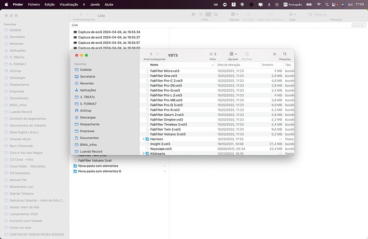
Task: Sort by Tamanho column
Action: (267, 65)
